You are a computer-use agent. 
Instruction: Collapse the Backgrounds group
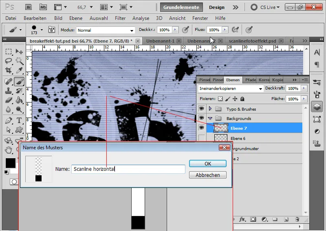(210, 118)
